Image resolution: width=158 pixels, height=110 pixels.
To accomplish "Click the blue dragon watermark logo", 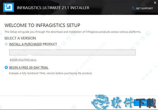I will (x=100, y=102).
